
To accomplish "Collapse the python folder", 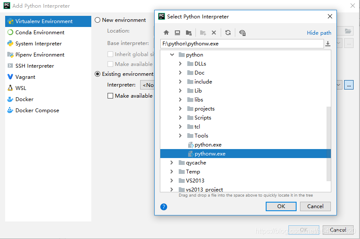I will pyautogui.click(x=172, y=54).
